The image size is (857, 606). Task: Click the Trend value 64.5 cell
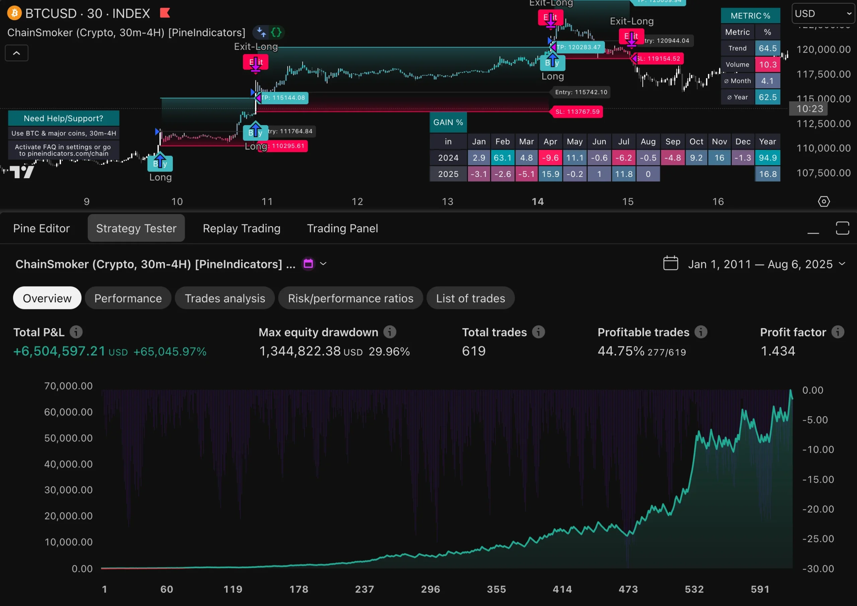tap(767, 48)
